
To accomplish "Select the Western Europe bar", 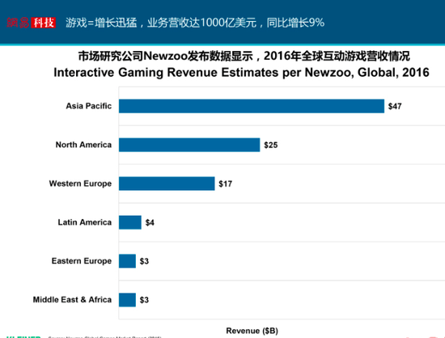I will [x=167, y=184].
